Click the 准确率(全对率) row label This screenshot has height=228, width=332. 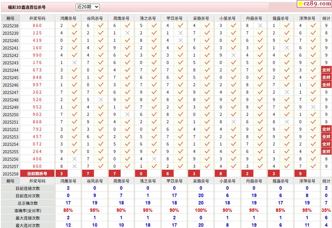pos(28,210)
